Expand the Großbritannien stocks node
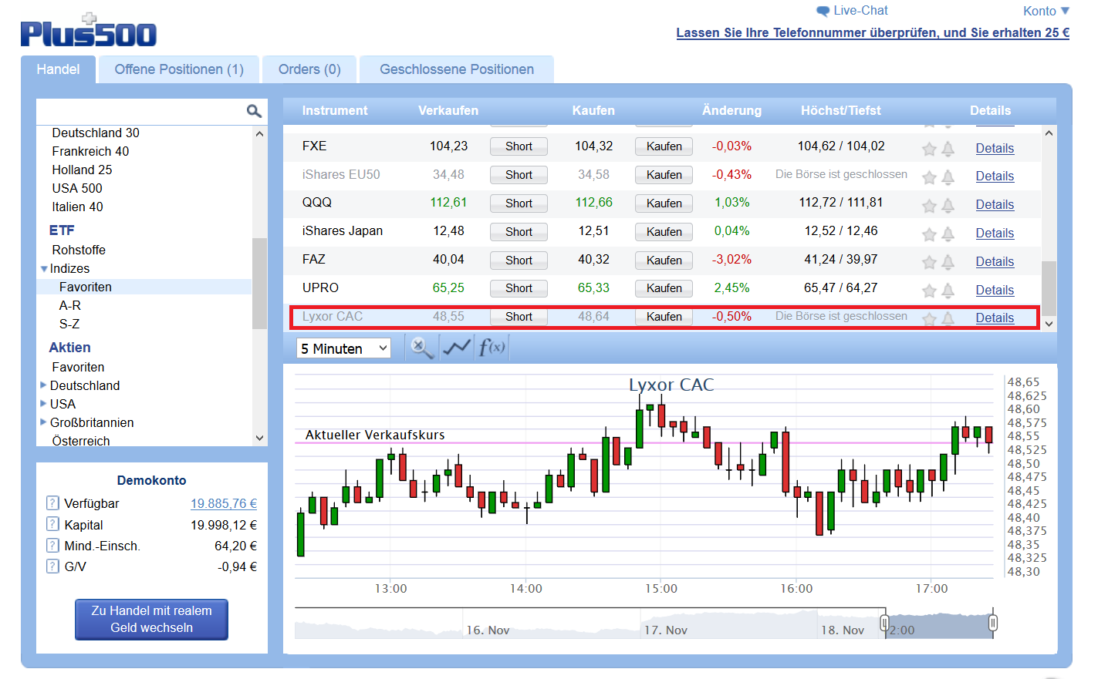Screen dimensions: 1098x679 point(44,422)
